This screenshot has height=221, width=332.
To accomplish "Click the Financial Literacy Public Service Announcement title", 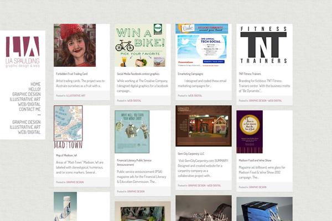I will pos(134,162).
